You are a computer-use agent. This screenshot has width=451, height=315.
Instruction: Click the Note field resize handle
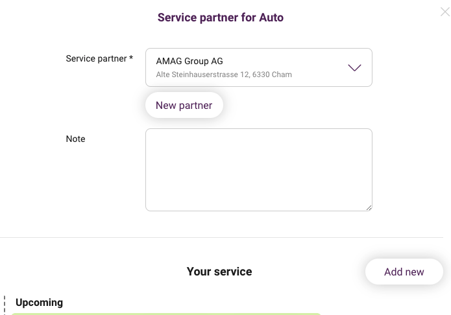[x=369, y=208]
